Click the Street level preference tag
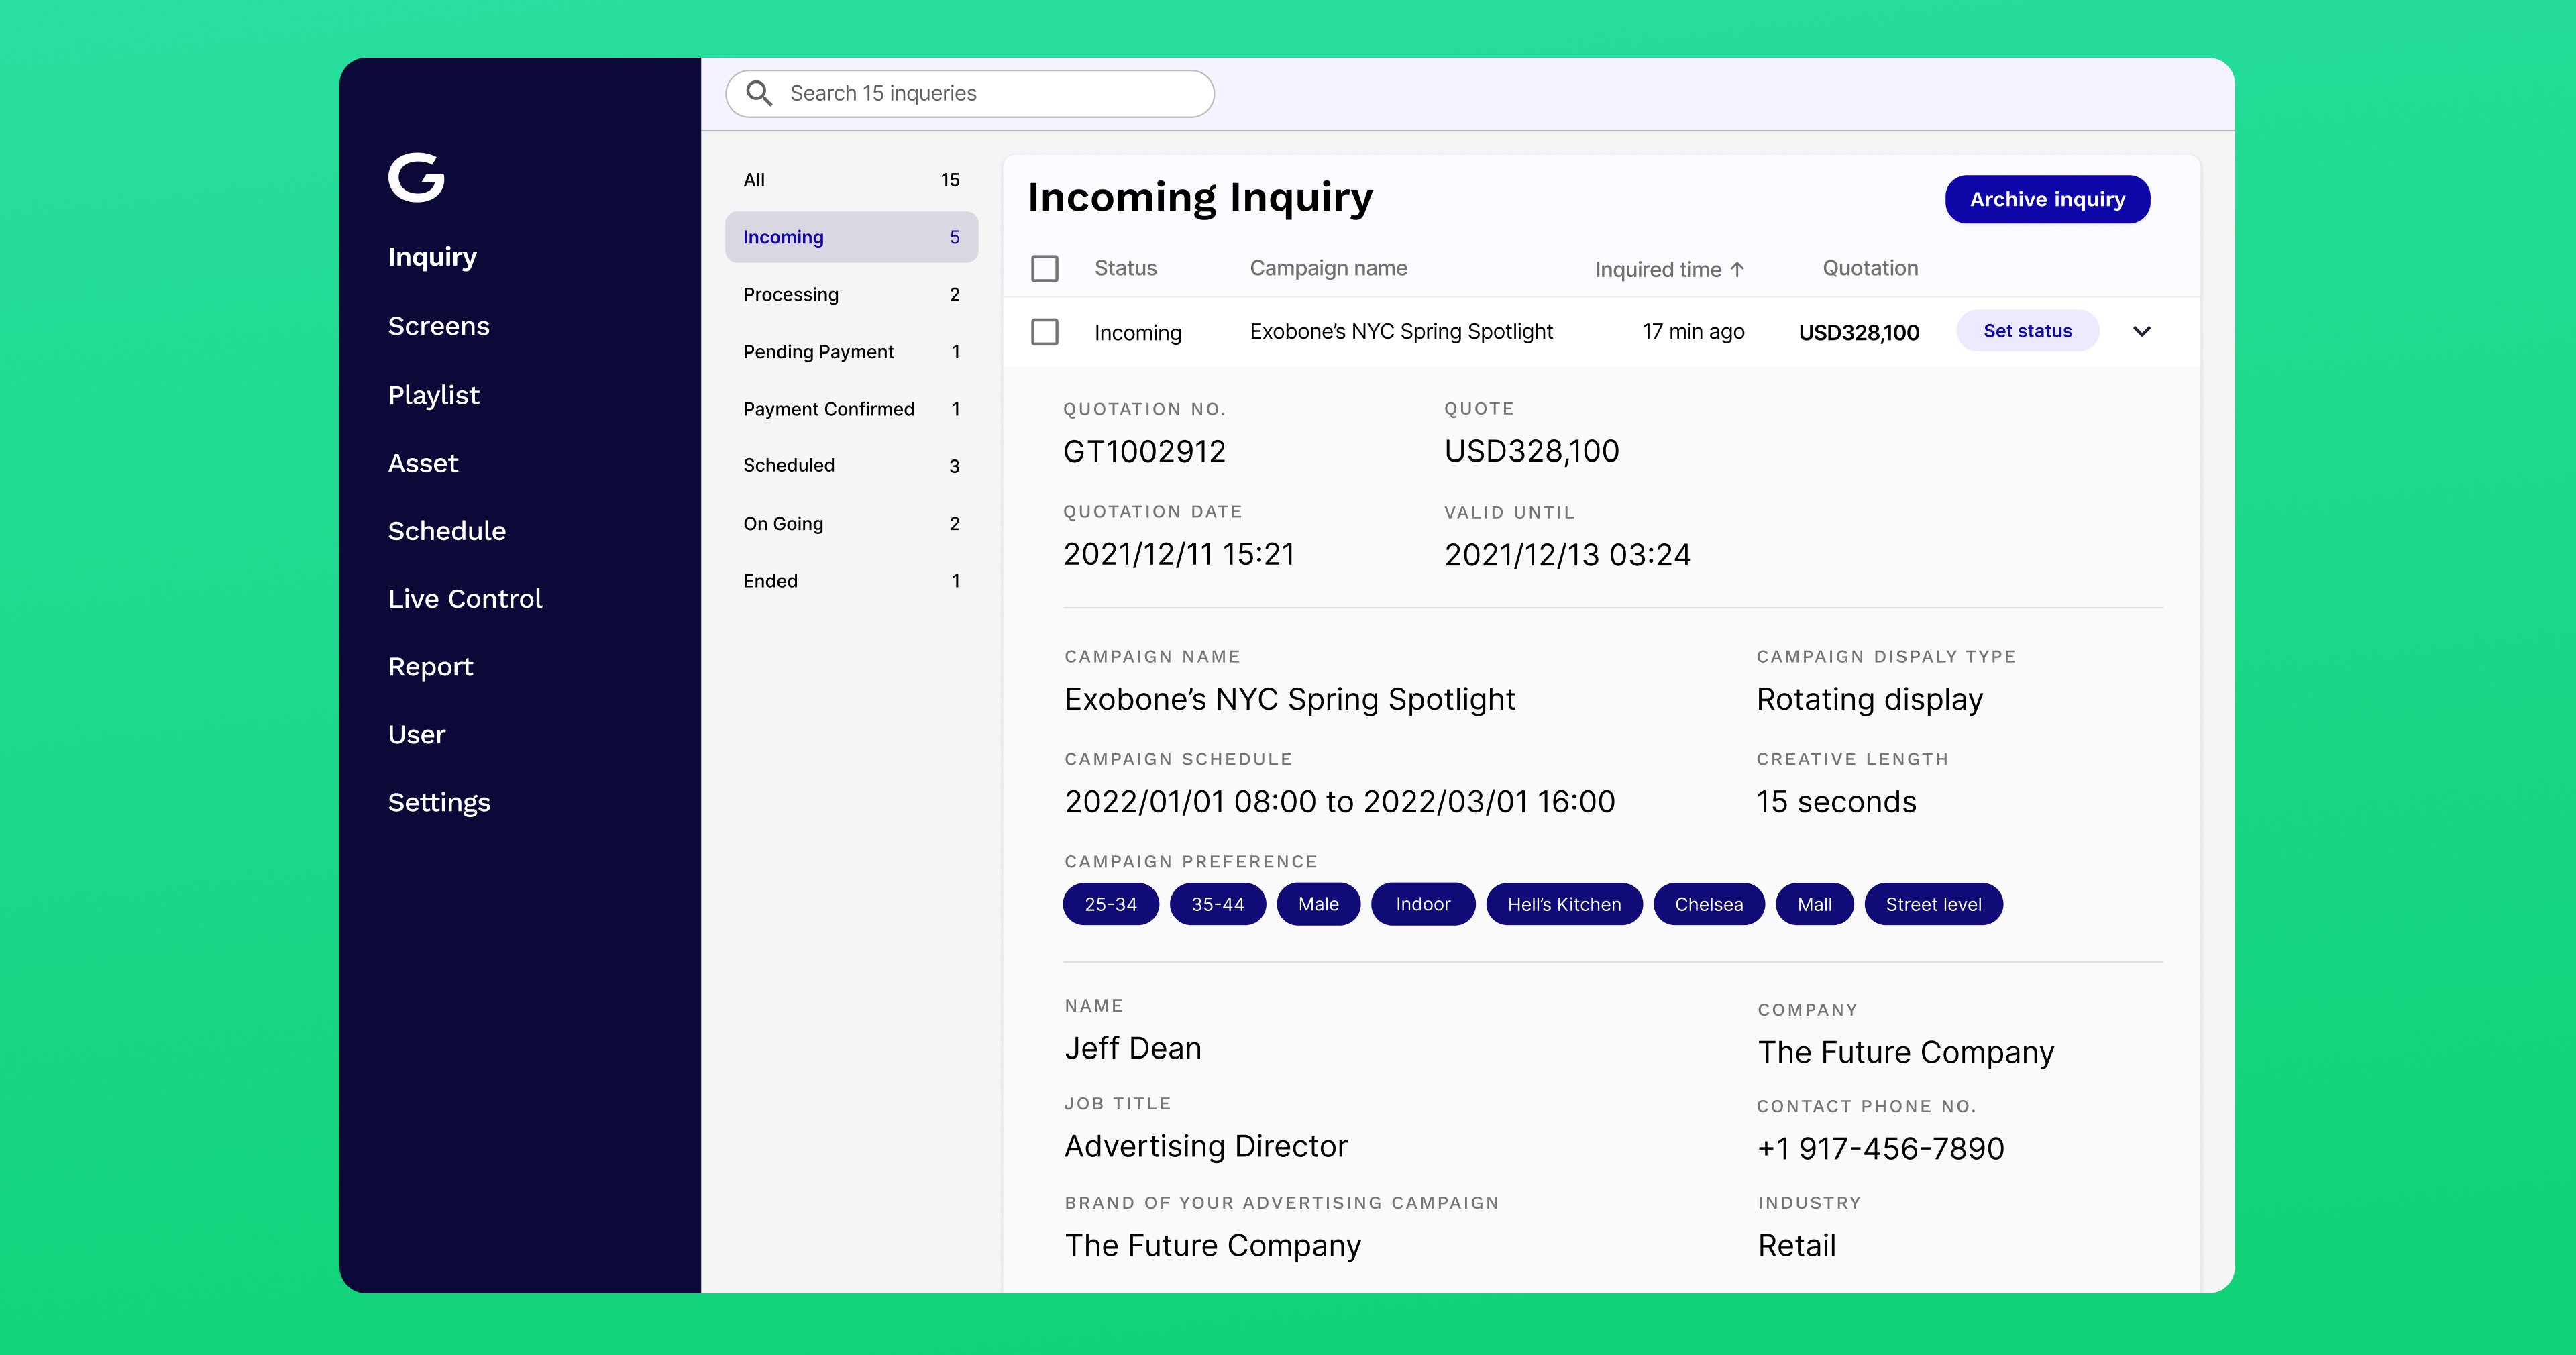This screenshot has width=2576, height=1355. [1932, 904]
